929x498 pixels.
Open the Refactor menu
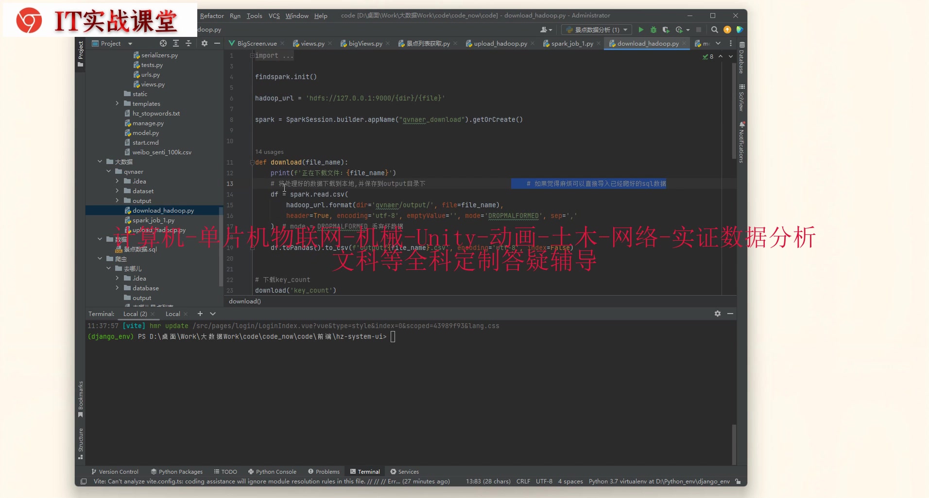point(212,16)
